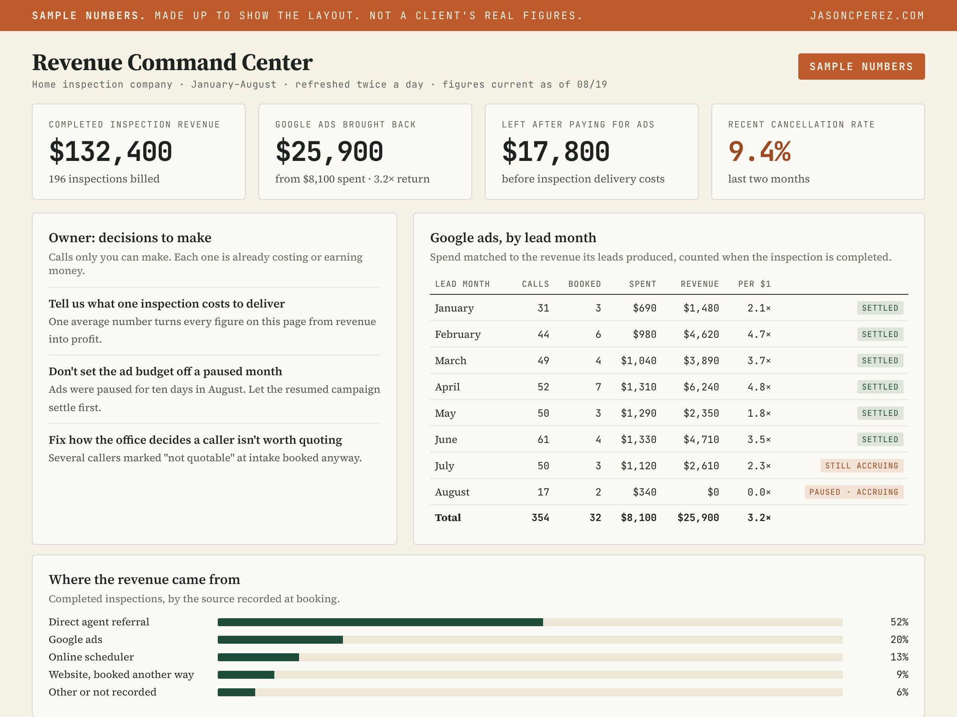Click the Revenue Command Center heading
This screenshot has height=717, width=957.
172,62
